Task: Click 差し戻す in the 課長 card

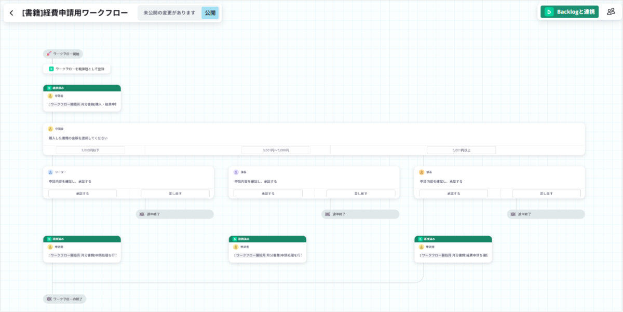Action: click(x=361, y=193)
